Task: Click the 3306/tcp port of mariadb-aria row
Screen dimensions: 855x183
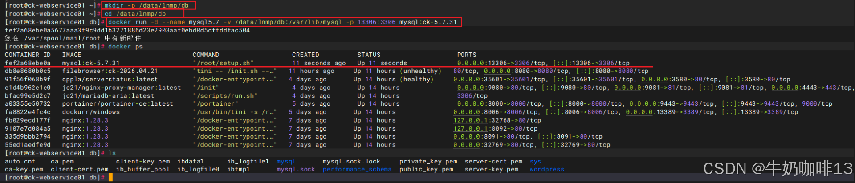Action: [x=472, y=95]
